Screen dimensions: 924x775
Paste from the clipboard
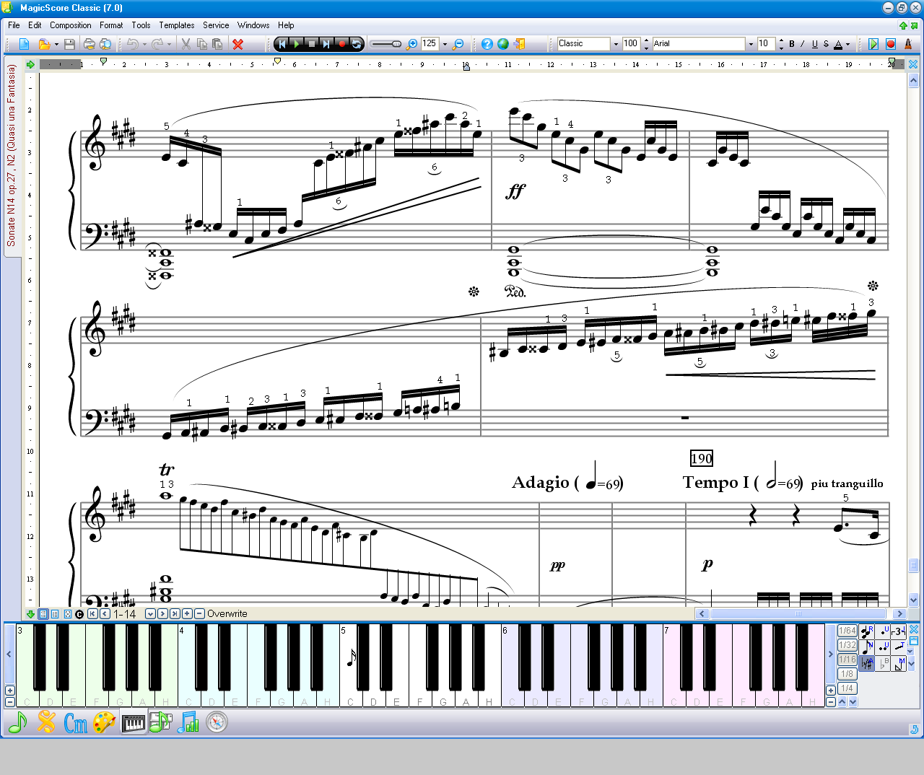click(217, 44)
